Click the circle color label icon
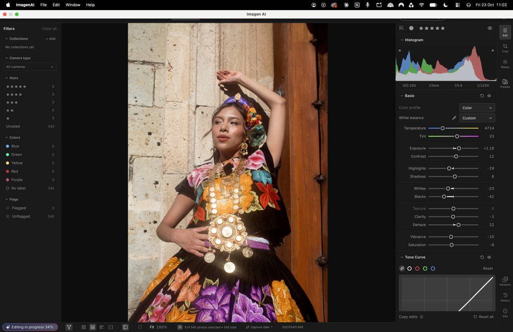The width and height of the screenshot is (513, 332). [x=411, y=28]
